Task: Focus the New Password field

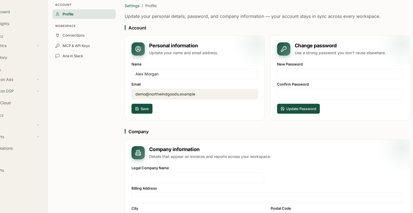Action: 340,74
